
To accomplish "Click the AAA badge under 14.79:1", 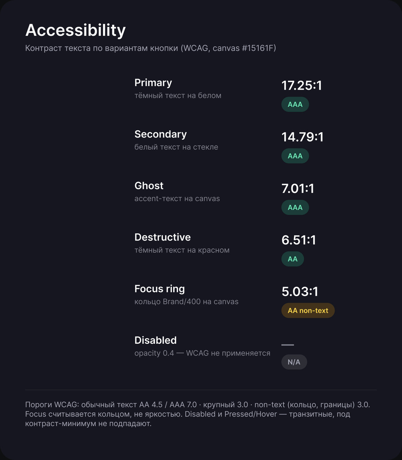I will tap(295, 156).
